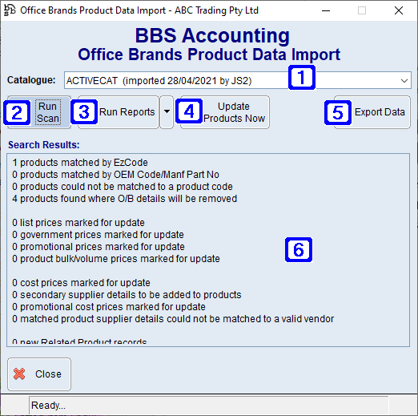Open the Catalogue dropdown list
The image size is (418, 416).
(404, 80)
